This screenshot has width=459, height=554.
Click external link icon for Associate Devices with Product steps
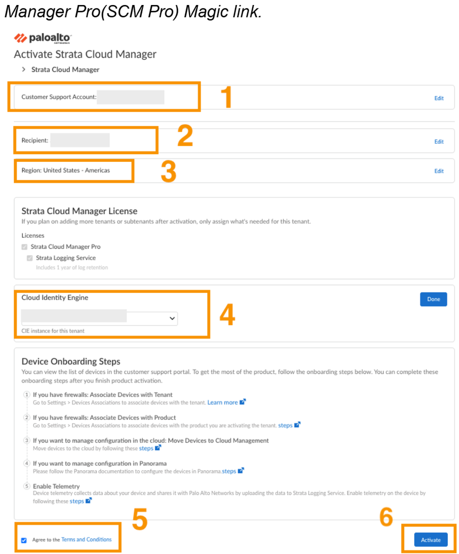[298, 425]
